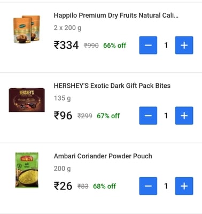Decrease quantity of Hershey's Exotic Dark
Image resolution: width=202 pixels, height=214 pixels.
[148, 116]
